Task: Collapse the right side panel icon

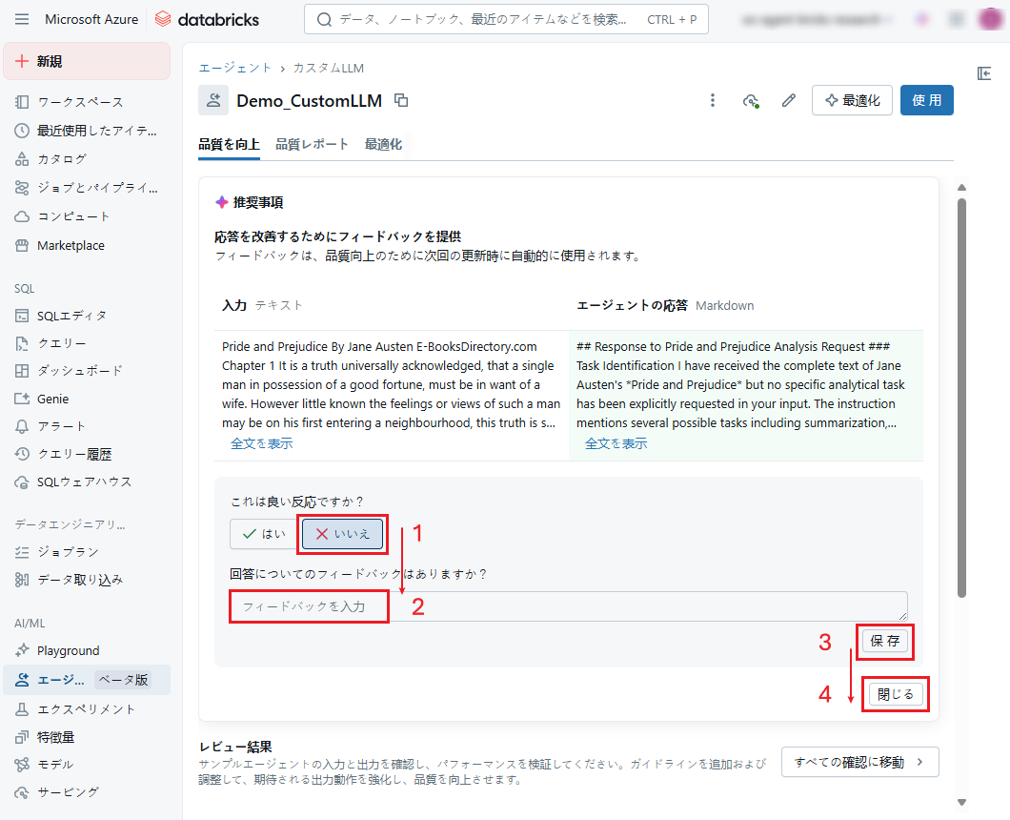Action: pos(985,73)
